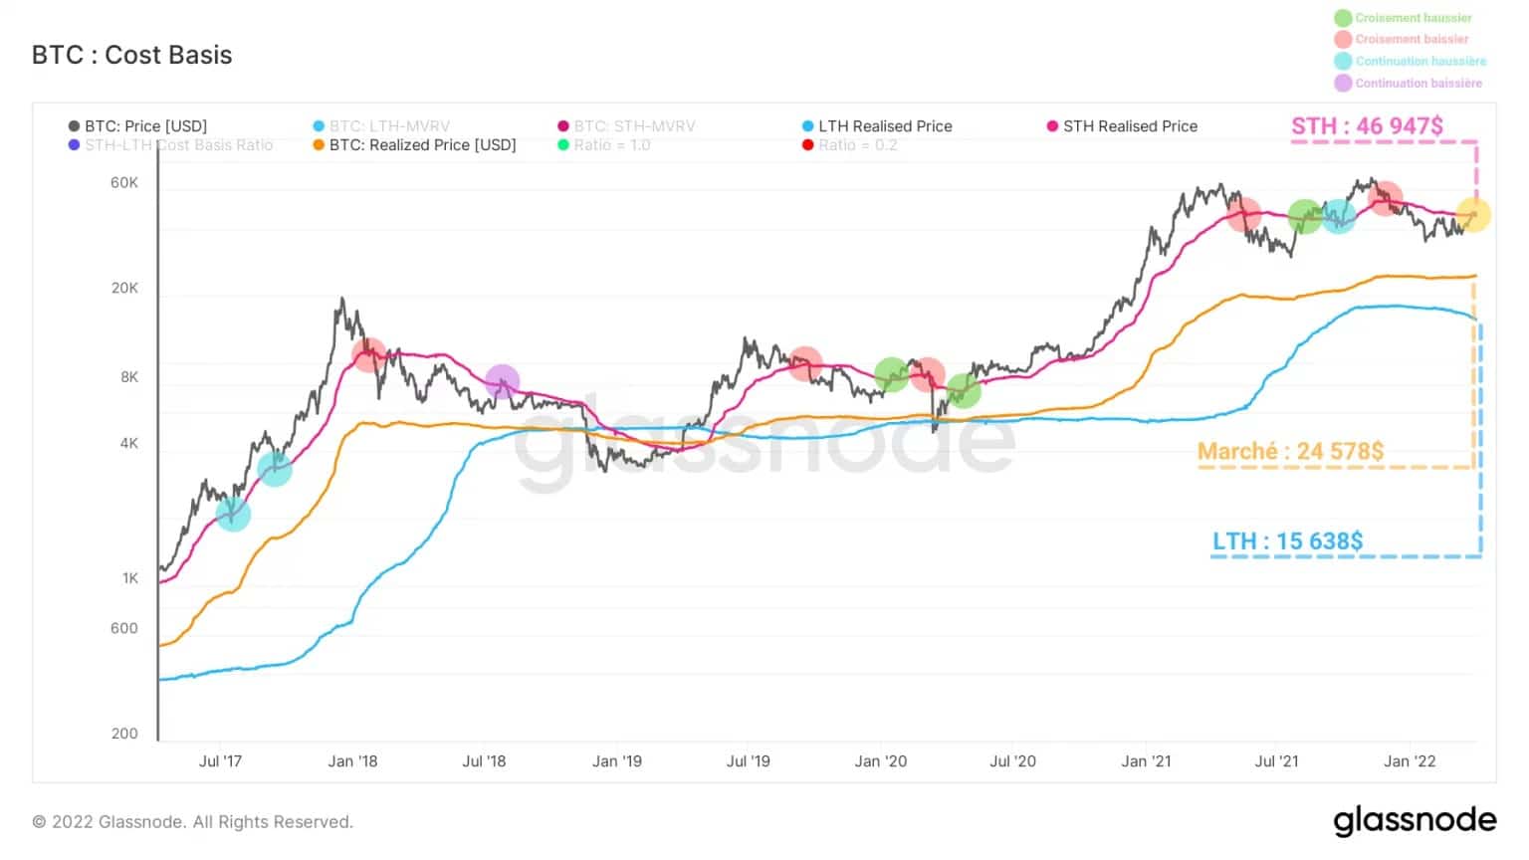This screenshot has width=1529, height=860.
Task: Toggle the BTC: Realized Price [USD] series
Action: coord(414,145)
